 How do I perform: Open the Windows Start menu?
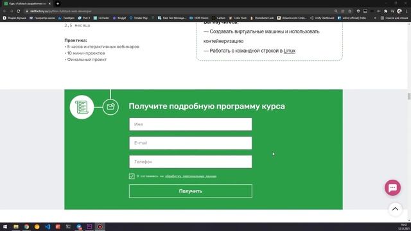coord(5,227)
